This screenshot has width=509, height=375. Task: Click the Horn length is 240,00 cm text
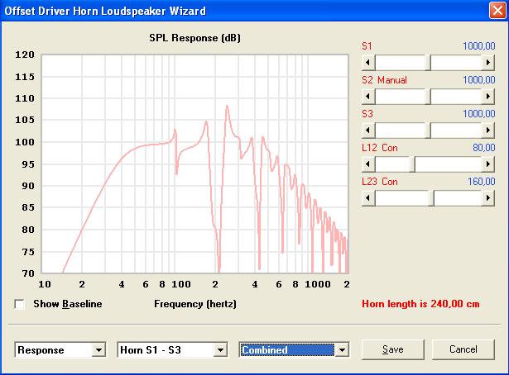click(420, 304)
